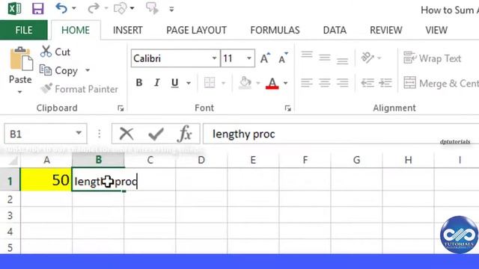
Task: Align text right
Action: (x=343, y=83)
